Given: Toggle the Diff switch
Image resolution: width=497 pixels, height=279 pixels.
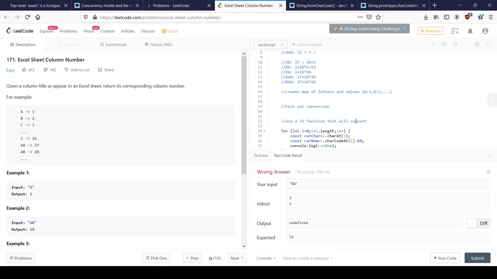Looking at the screenshot, I should (471, 223).
